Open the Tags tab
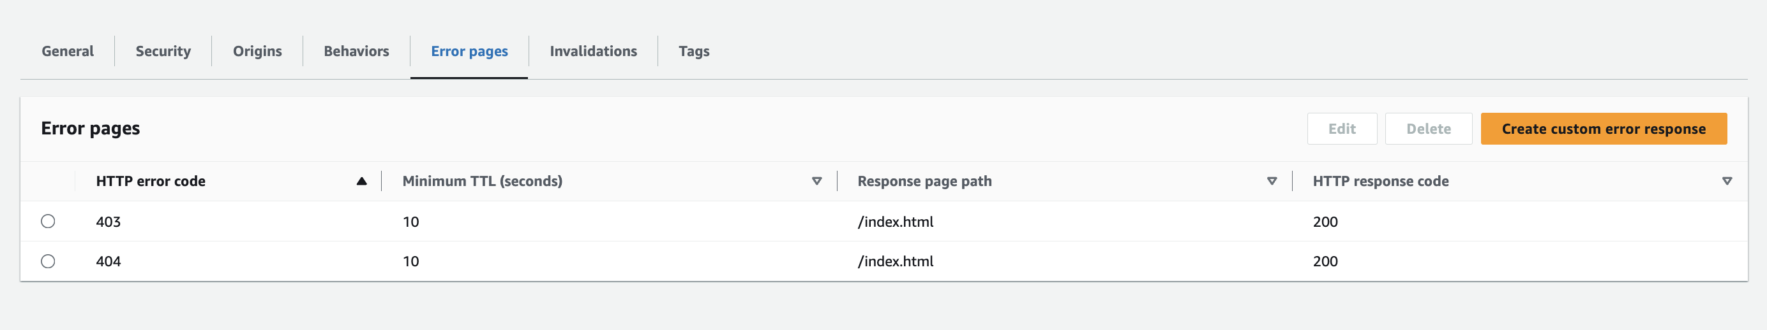This screenshot has height=330, width=1767. (693, 52)
